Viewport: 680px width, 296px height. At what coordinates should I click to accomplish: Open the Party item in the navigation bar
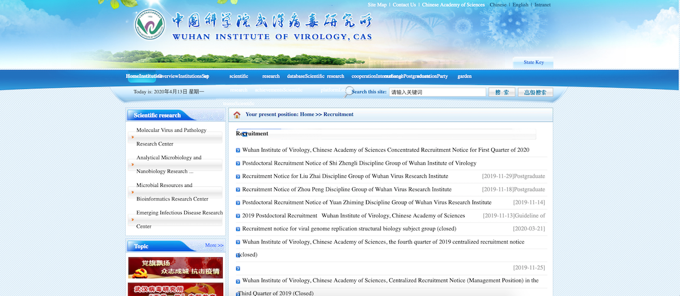442,76
